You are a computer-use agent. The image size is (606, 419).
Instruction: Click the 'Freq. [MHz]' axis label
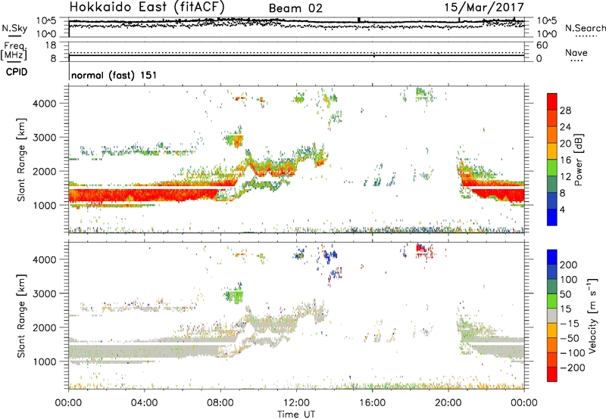coord(14,51)
